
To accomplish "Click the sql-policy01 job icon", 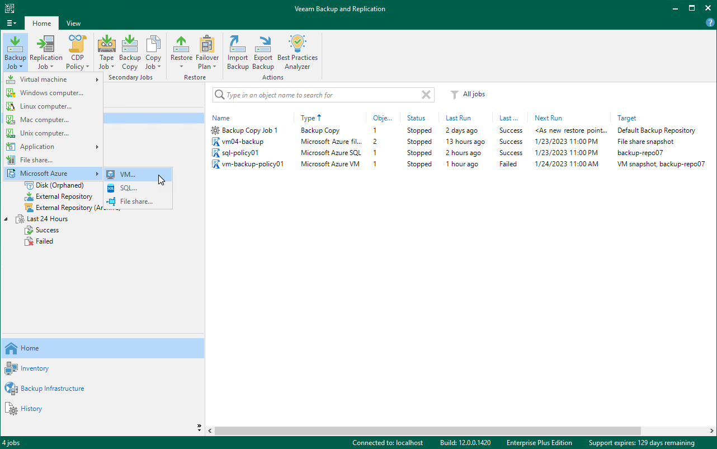I will [215, 153].
